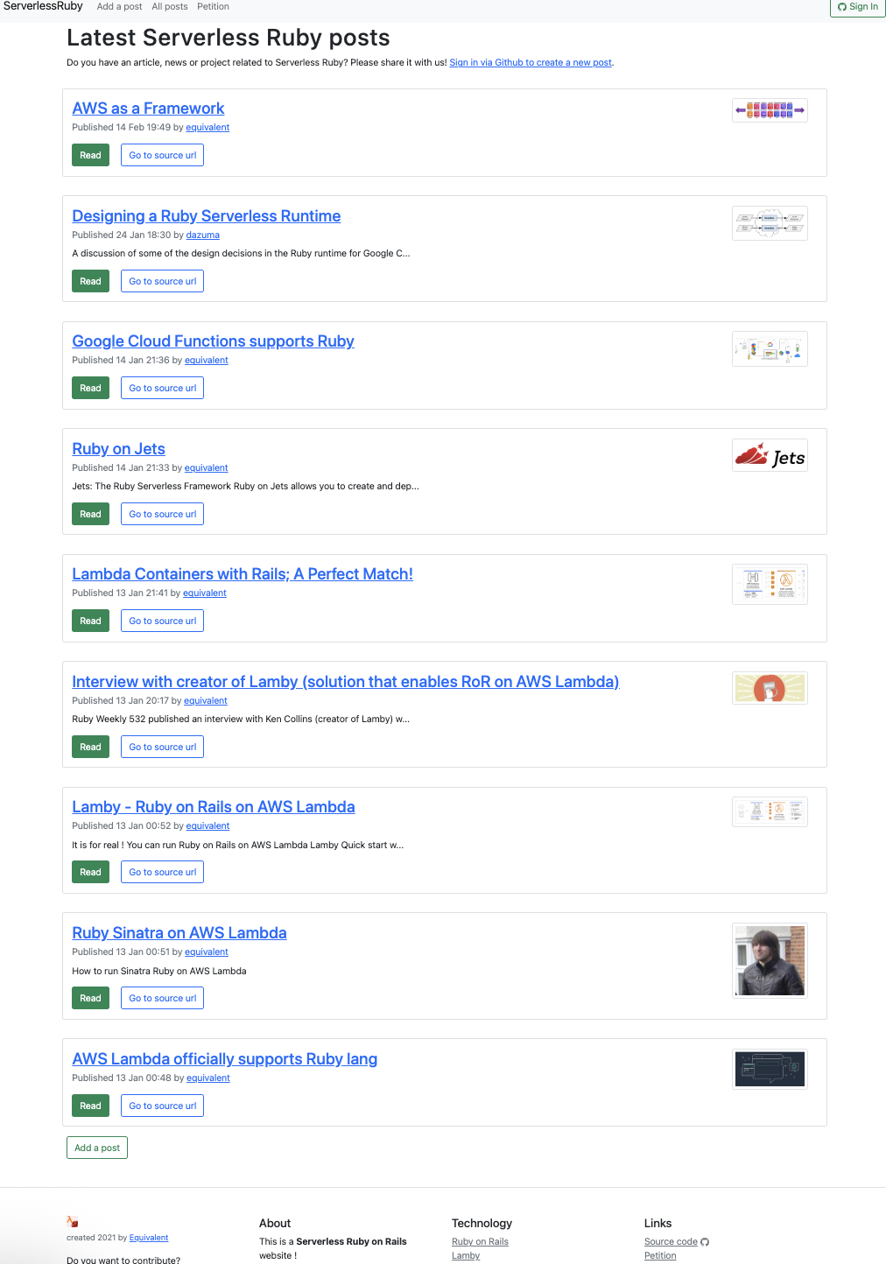This screenshot has width=886, height=1264.
Task: Open the Add a post nav item
Action: [x=119, y=7]
